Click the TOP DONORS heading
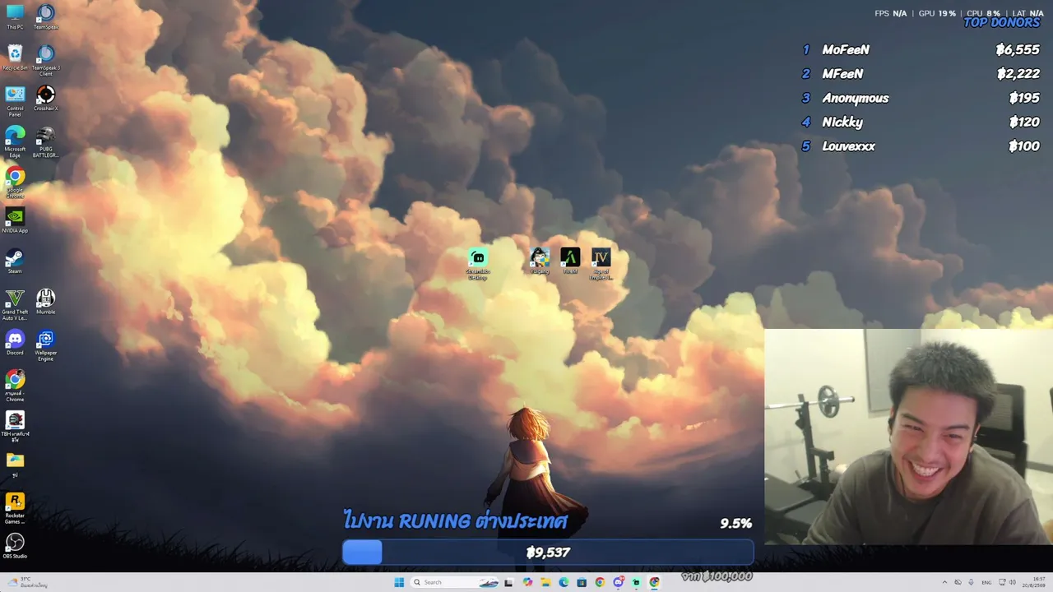Image resolution: width=1053 pixels, height=592 pixels. coord(1002,23)
